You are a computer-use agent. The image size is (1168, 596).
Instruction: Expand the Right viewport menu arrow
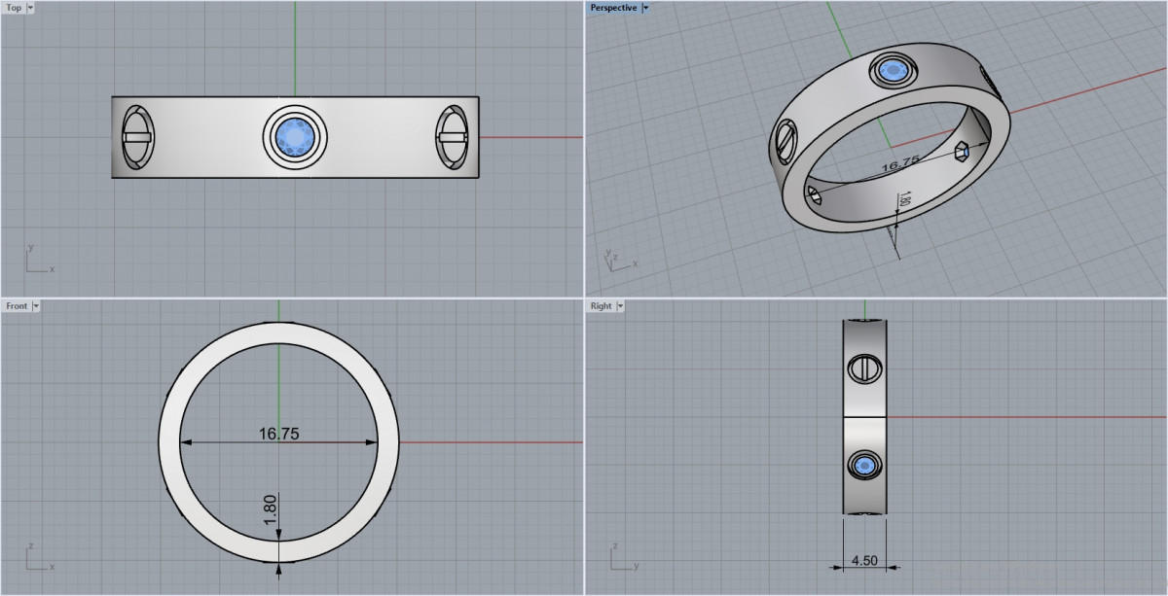click(620, 306)
